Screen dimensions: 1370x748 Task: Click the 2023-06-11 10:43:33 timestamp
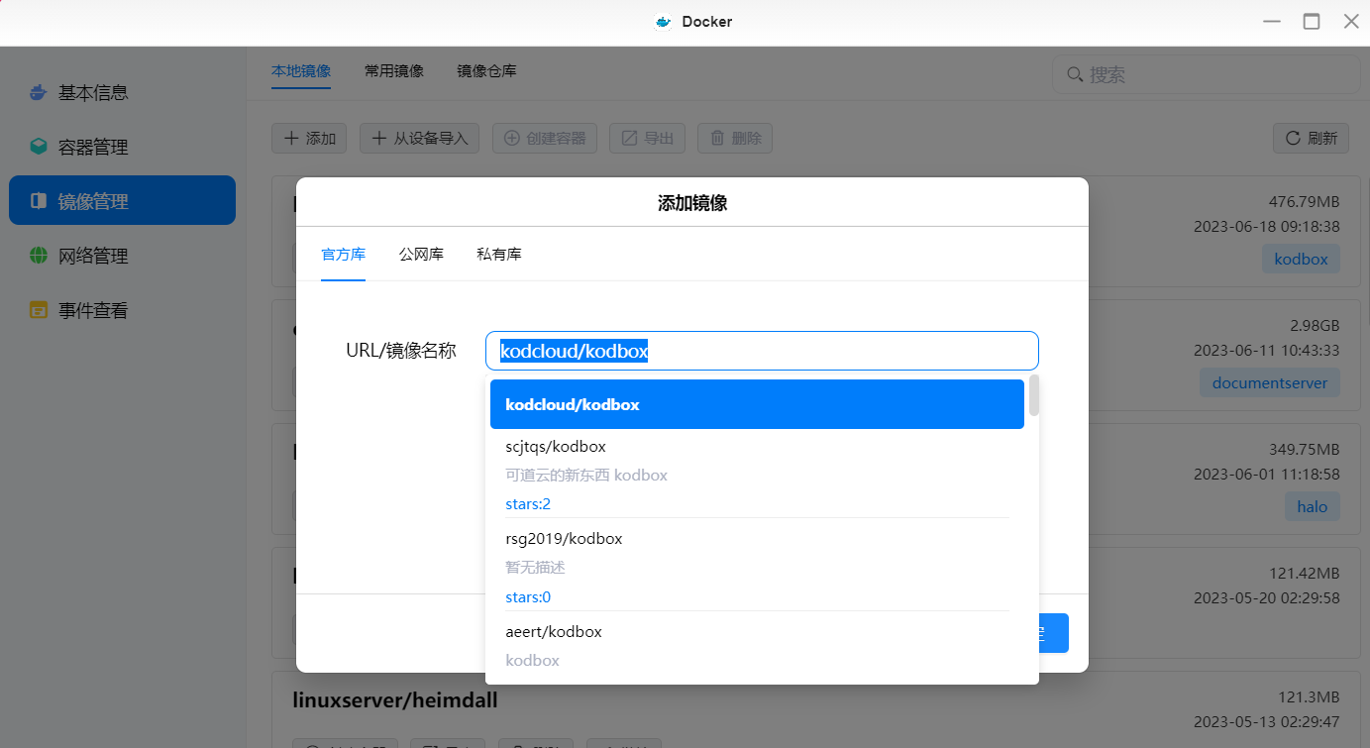pos(1267,351)
